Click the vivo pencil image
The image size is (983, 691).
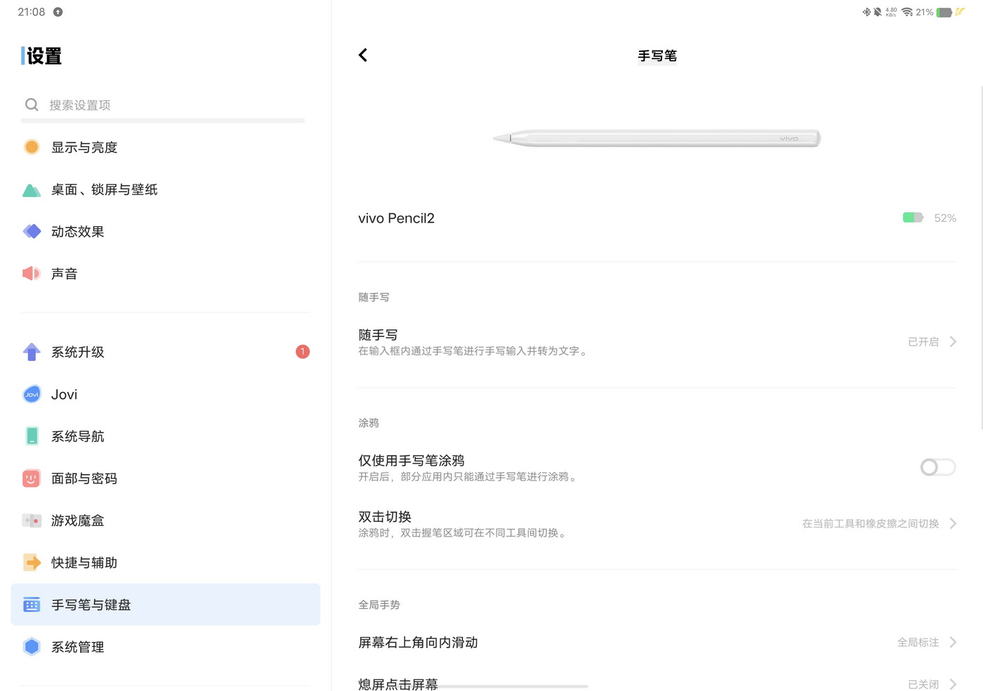tap(657, 138)
